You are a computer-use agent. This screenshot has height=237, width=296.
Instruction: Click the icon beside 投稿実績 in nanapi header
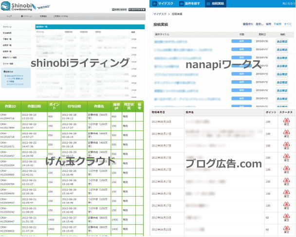[x=208, y=3]
